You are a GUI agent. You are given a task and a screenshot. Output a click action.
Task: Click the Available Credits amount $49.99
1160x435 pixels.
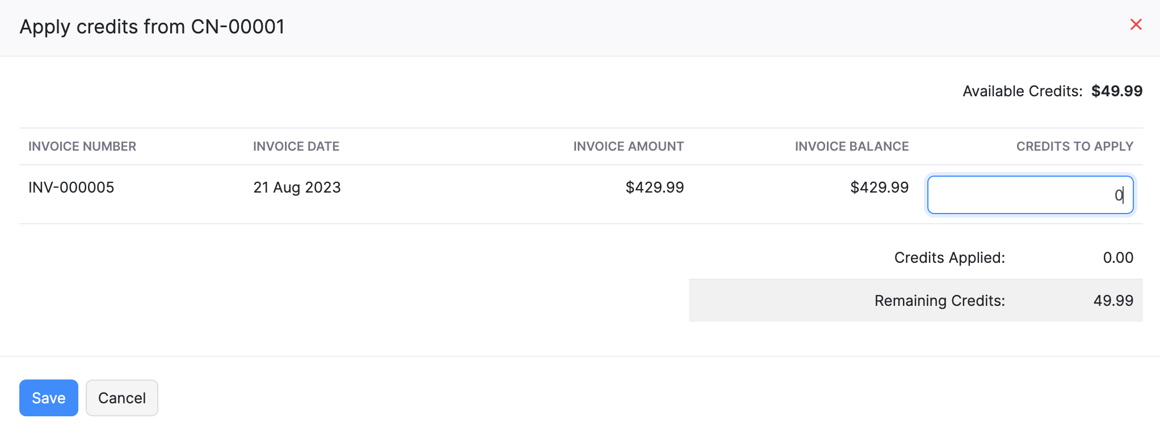point(1116,91)
